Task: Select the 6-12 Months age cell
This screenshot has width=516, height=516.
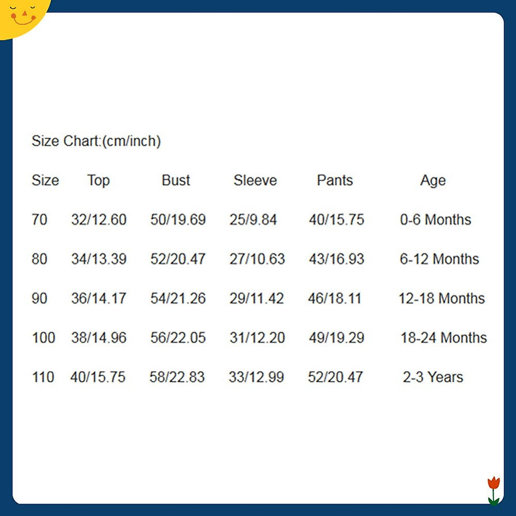Action: (x=439, y=259)
